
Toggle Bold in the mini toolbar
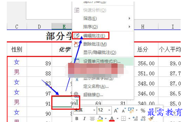77,119
